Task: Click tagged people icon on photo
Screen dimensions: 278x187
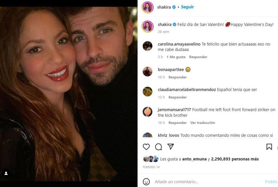Action: (6, 173)
